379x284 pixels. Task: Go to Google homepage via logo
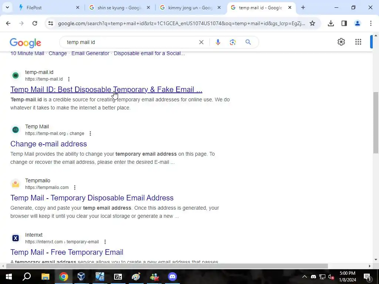26,43
